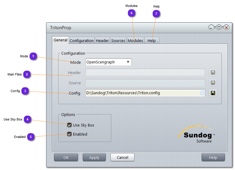Click the browse file icon in Config field

click(x=202, y=93)
